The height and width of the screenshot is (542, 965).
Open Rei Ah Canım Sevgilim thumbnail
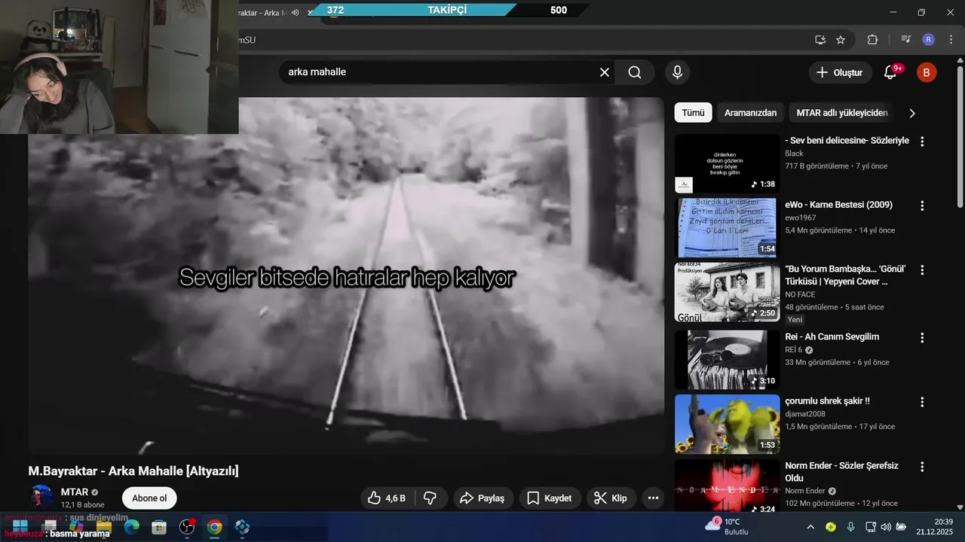click(x=727, y=360)
